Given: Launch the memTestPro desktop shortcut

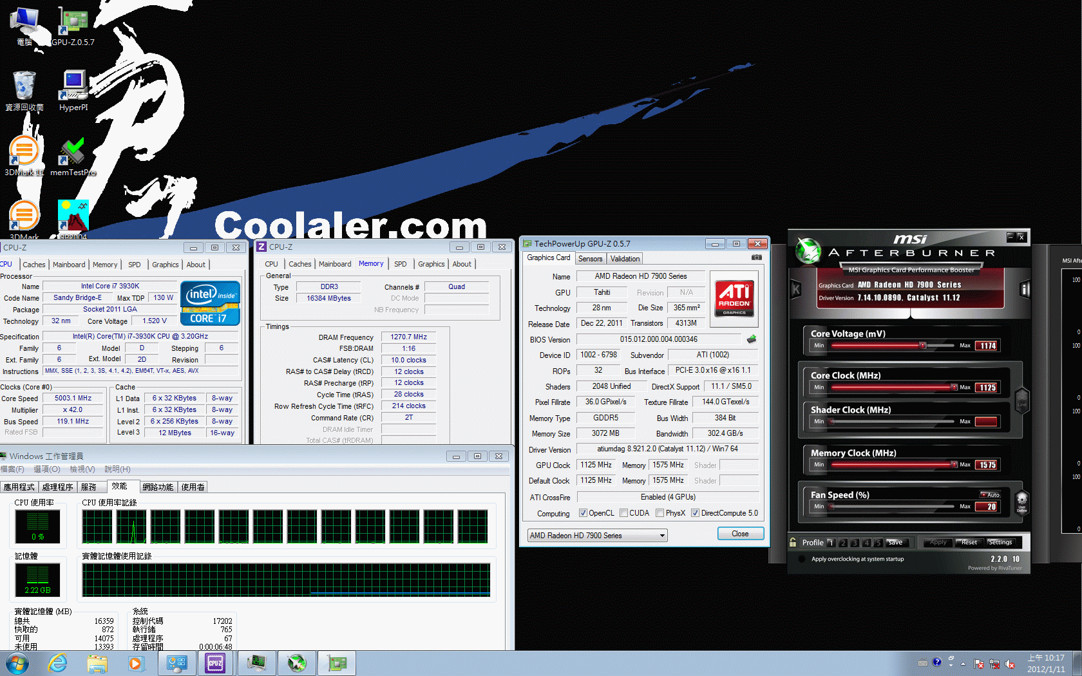Looking at the screenshot, I should click(x=73, y=156).
